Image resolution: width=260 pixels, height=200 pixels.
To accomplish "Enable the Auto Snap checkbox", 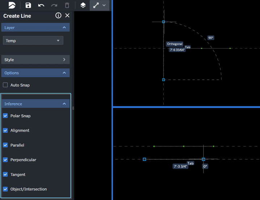I will (x=5, y=85).
